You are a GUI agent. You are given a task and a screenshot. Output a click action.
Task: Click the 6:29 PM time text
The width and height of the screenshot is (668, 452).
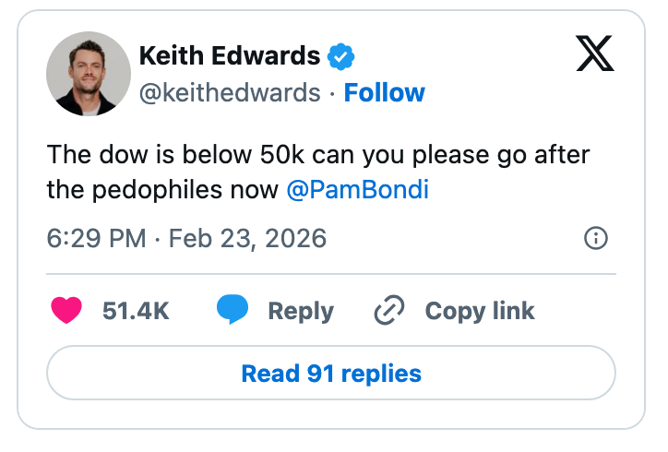point(96,239)
